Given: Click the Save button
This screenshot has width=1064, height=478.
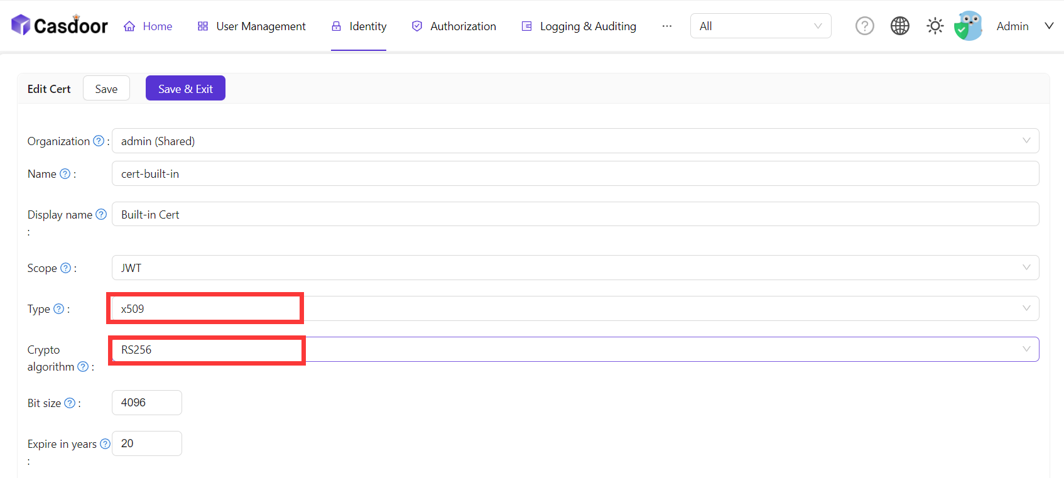Looking at the screenshot, I should tap(106, 89).
